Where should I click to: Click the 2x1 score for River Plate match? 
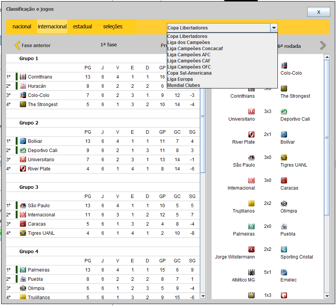point(267,134)
